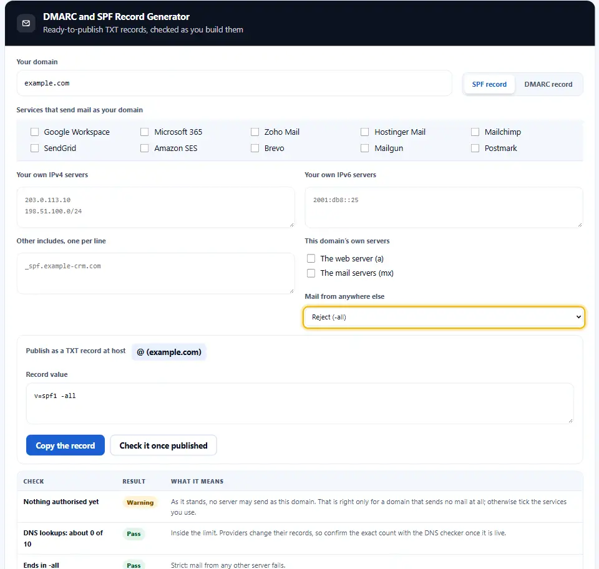This screenshot has height=569, width=599.
Task: Click the Pass badge for DNS lookups
Action: pyautogui.click(x=134, y=534)
